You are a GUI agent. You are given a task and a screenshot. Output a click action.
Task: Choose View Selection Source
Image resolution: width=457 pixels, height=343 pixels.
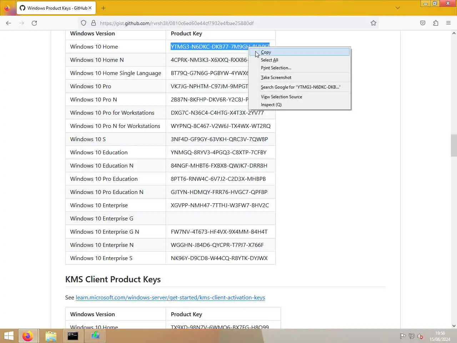click(x=300, y=97)
